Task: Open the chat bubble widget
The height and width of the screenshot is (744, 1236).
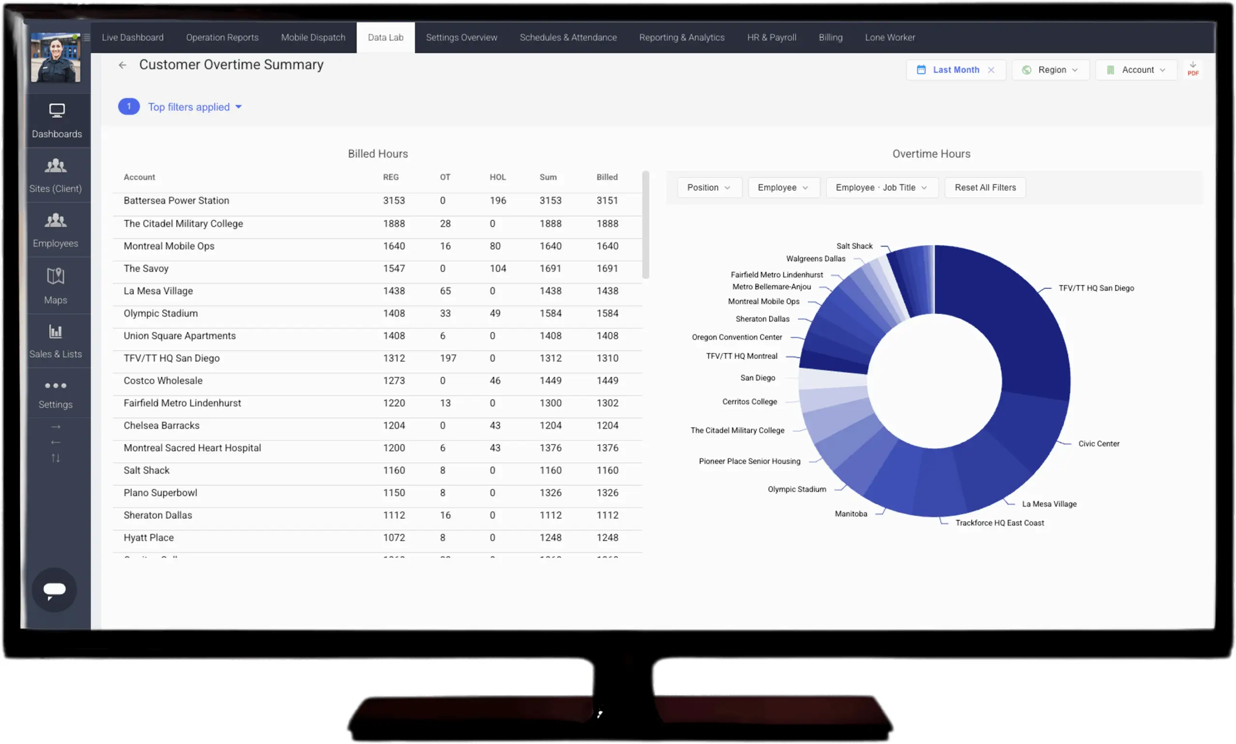Action: click(x=54, y=590)
